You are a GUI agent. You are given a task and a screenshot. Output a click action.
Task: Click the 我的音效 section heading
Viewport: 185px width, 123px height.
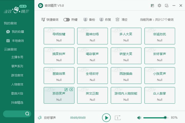pyautogui.click(x=10, y=23)
